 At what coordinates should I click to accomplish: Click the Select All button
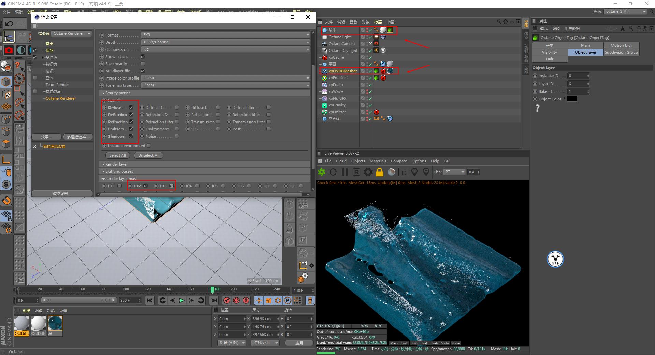tap(117, 155)
